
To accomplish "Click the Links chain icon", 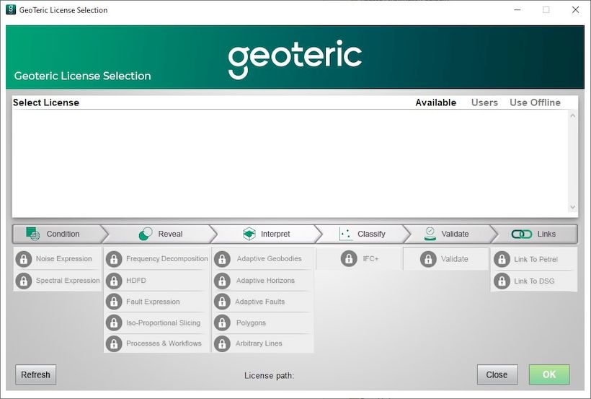I will [522, 234].
